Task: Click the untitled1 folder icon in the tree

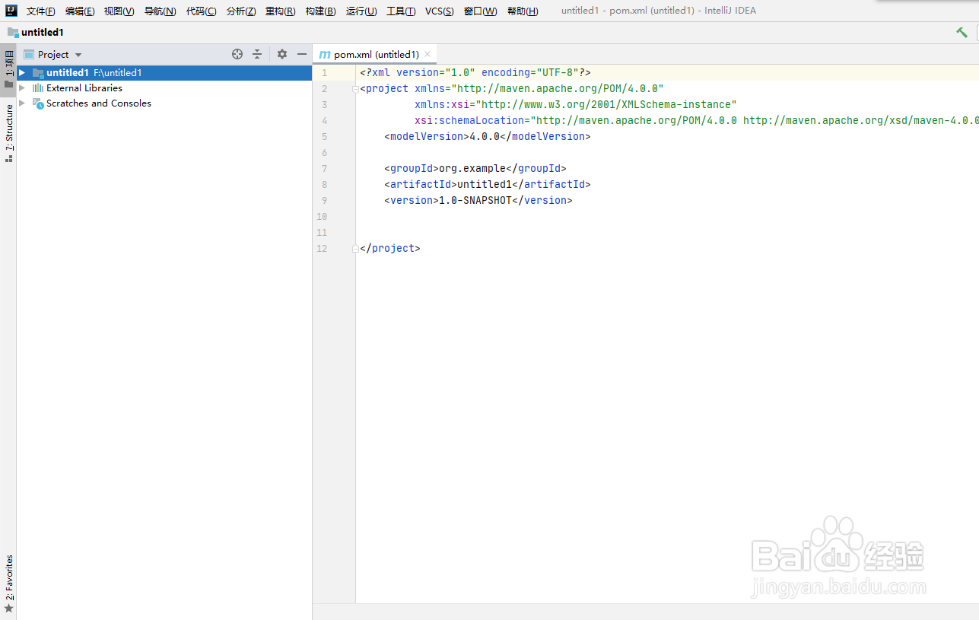Action: 38,73
